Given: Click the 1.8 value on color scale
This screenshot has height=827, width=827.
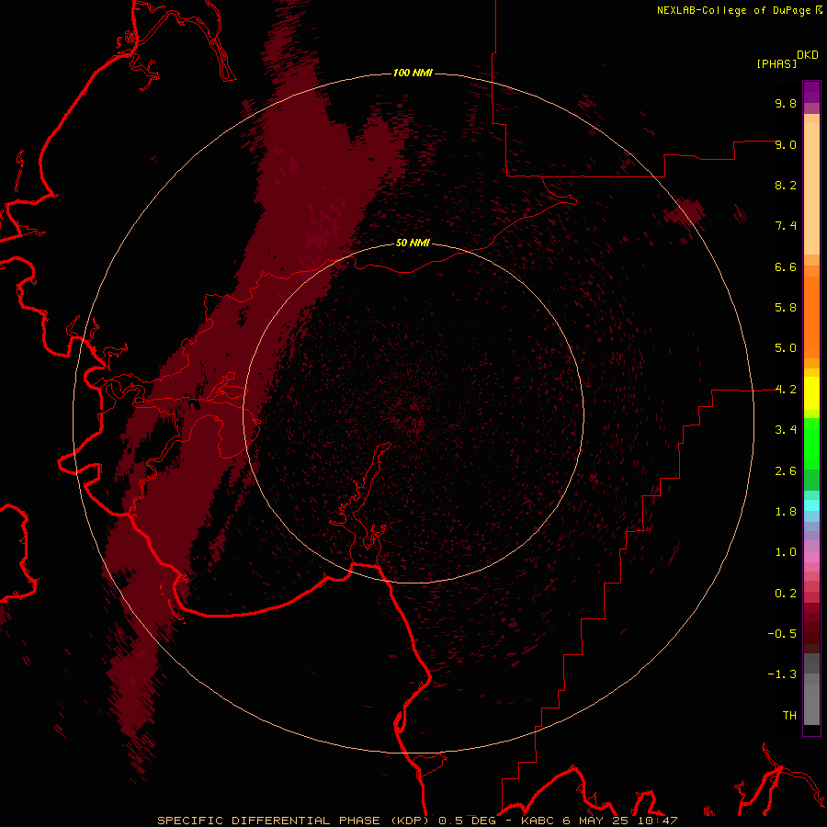Looking at the screenshot, I should point(786,512).
